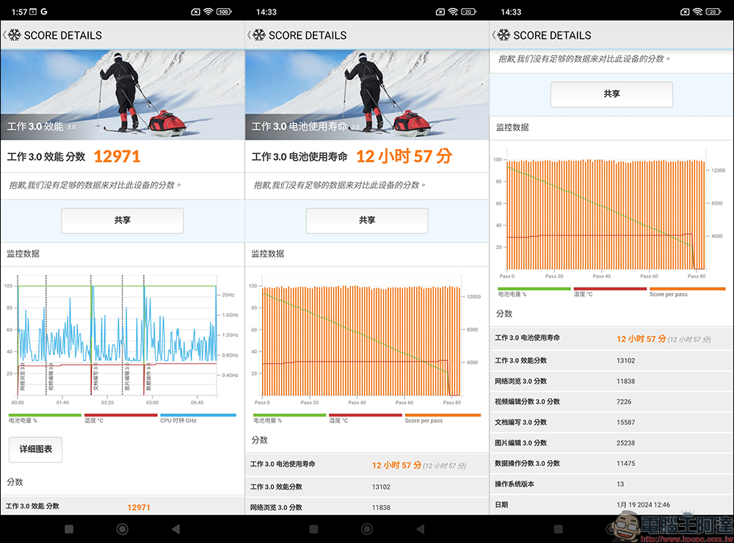
Task: Tap back triangle on left screen nav bar
Action: tap(175, 529)
